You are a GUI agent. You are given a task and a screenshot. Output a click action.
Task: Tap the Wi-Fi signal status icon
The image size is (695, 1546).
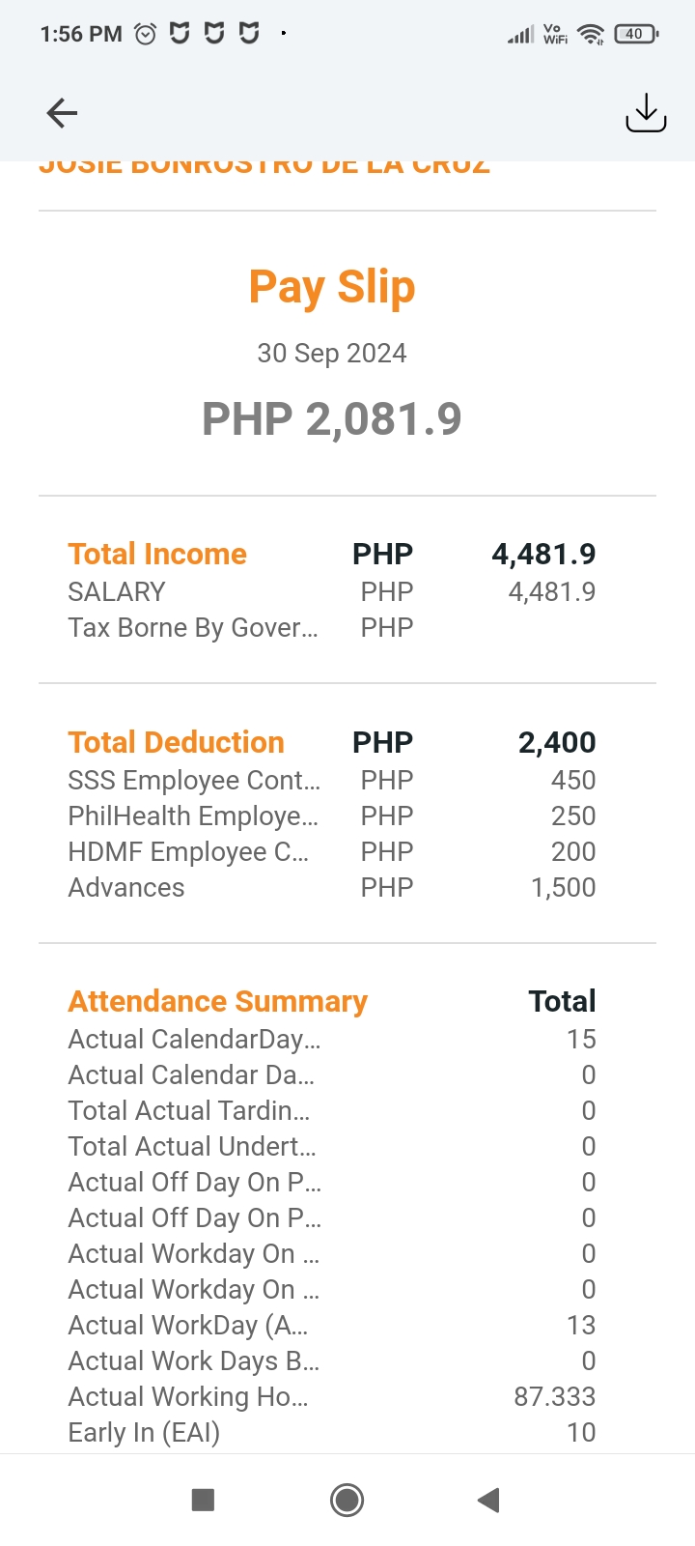[590, 34]
